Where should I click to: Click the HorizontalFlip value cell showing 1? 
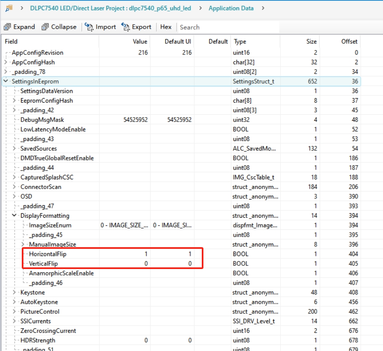[146, 254]
